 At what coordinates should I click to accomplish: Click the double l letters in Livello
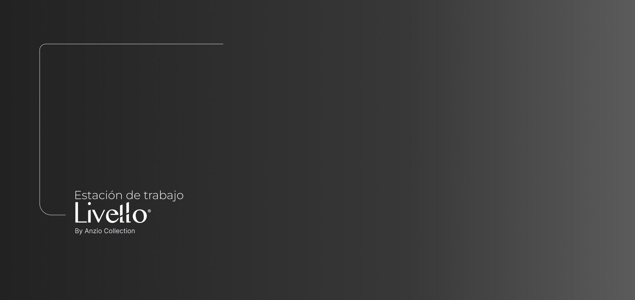pyautogui.click(x=125, y=213)
